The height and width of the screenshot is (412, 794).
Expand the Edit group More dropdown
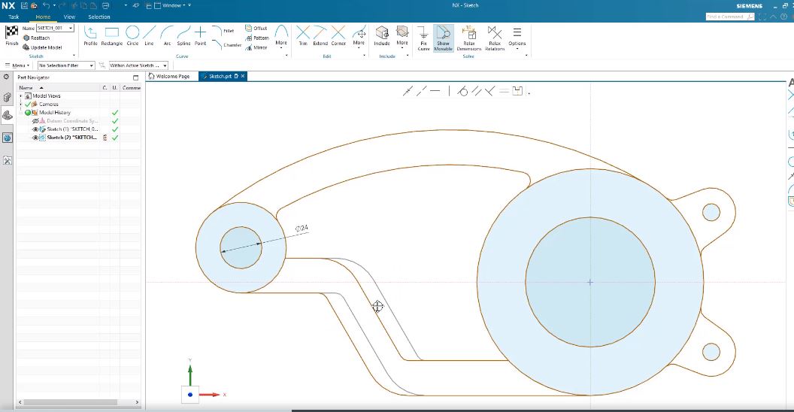click(359, 36)
